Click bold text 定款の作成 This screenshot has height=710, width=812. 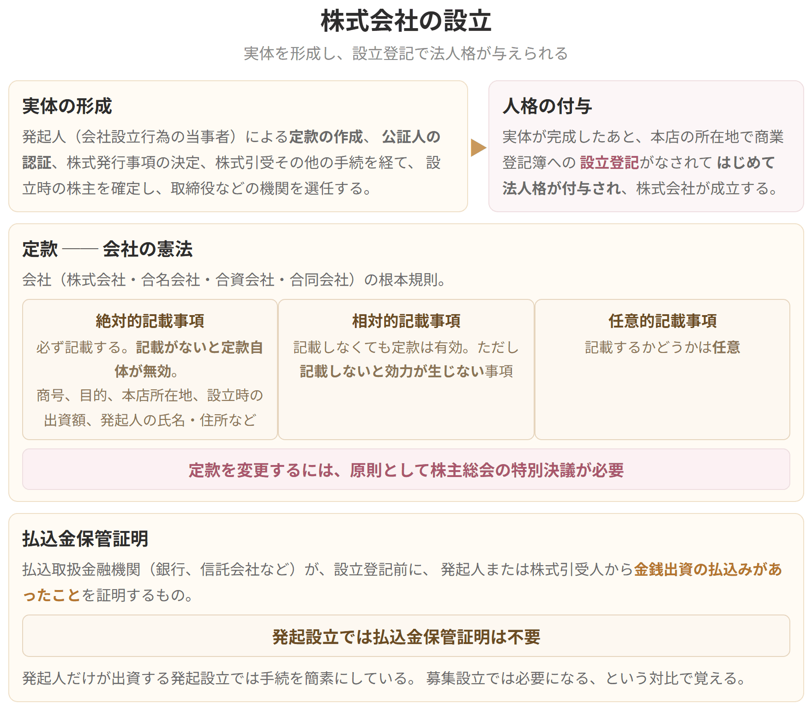pos(326,137)
